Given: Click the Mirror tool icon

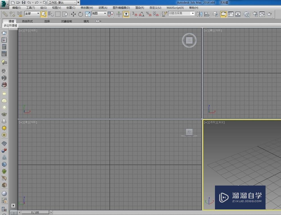Looking at the screenshot, I should [199, 14].
